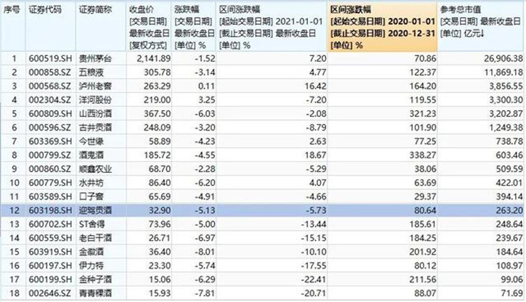
Task: Click market cap value 1,249.38
Action: tap(506, 128)
